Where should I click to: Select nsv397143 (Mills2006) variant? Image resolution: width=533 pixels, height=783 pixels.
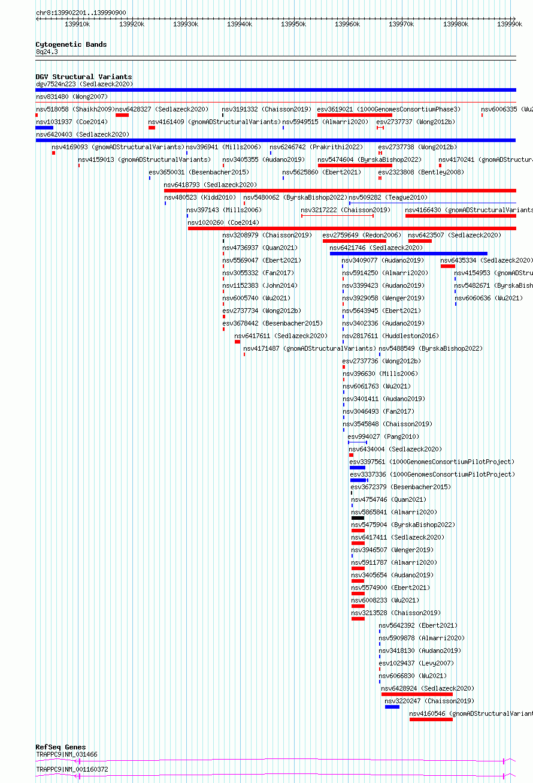224,210
